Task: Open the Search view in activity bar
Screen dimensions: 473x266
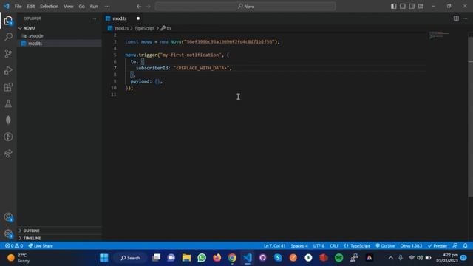Action: pyautogui.click(x=8, y=37)
